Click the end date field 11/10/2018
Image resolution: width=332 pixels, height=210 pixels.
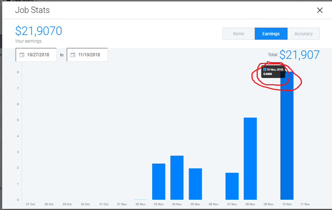tap(87, 55)
